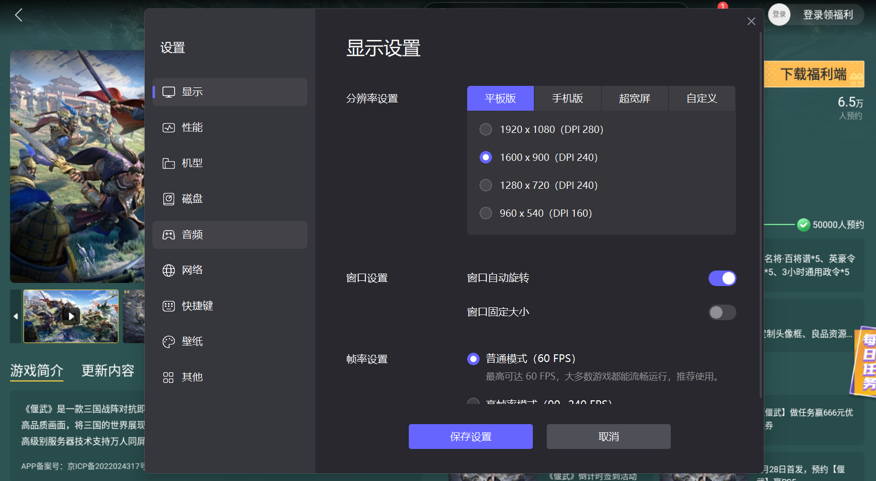Enable the 窗口固定大小 toggle
Viewport: 876px width, 481px height.
click(722, 312)
